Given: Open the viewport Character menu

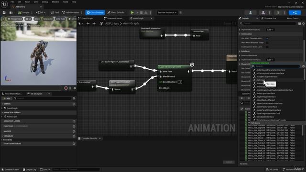Looking at the screenshot, I should click(48, 19).
